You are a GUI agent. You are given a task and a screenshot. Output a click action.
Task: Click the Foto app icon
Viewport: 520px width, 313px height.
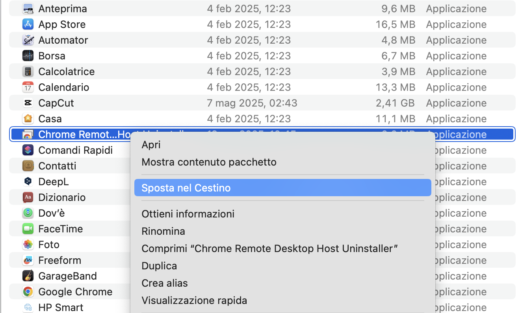[28, 244]
